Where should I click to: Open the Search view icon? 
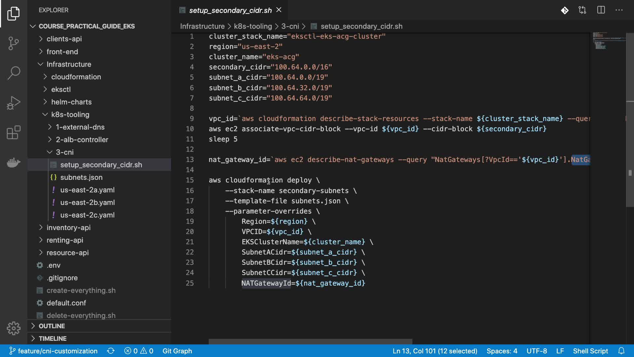[x=14, y=73]
